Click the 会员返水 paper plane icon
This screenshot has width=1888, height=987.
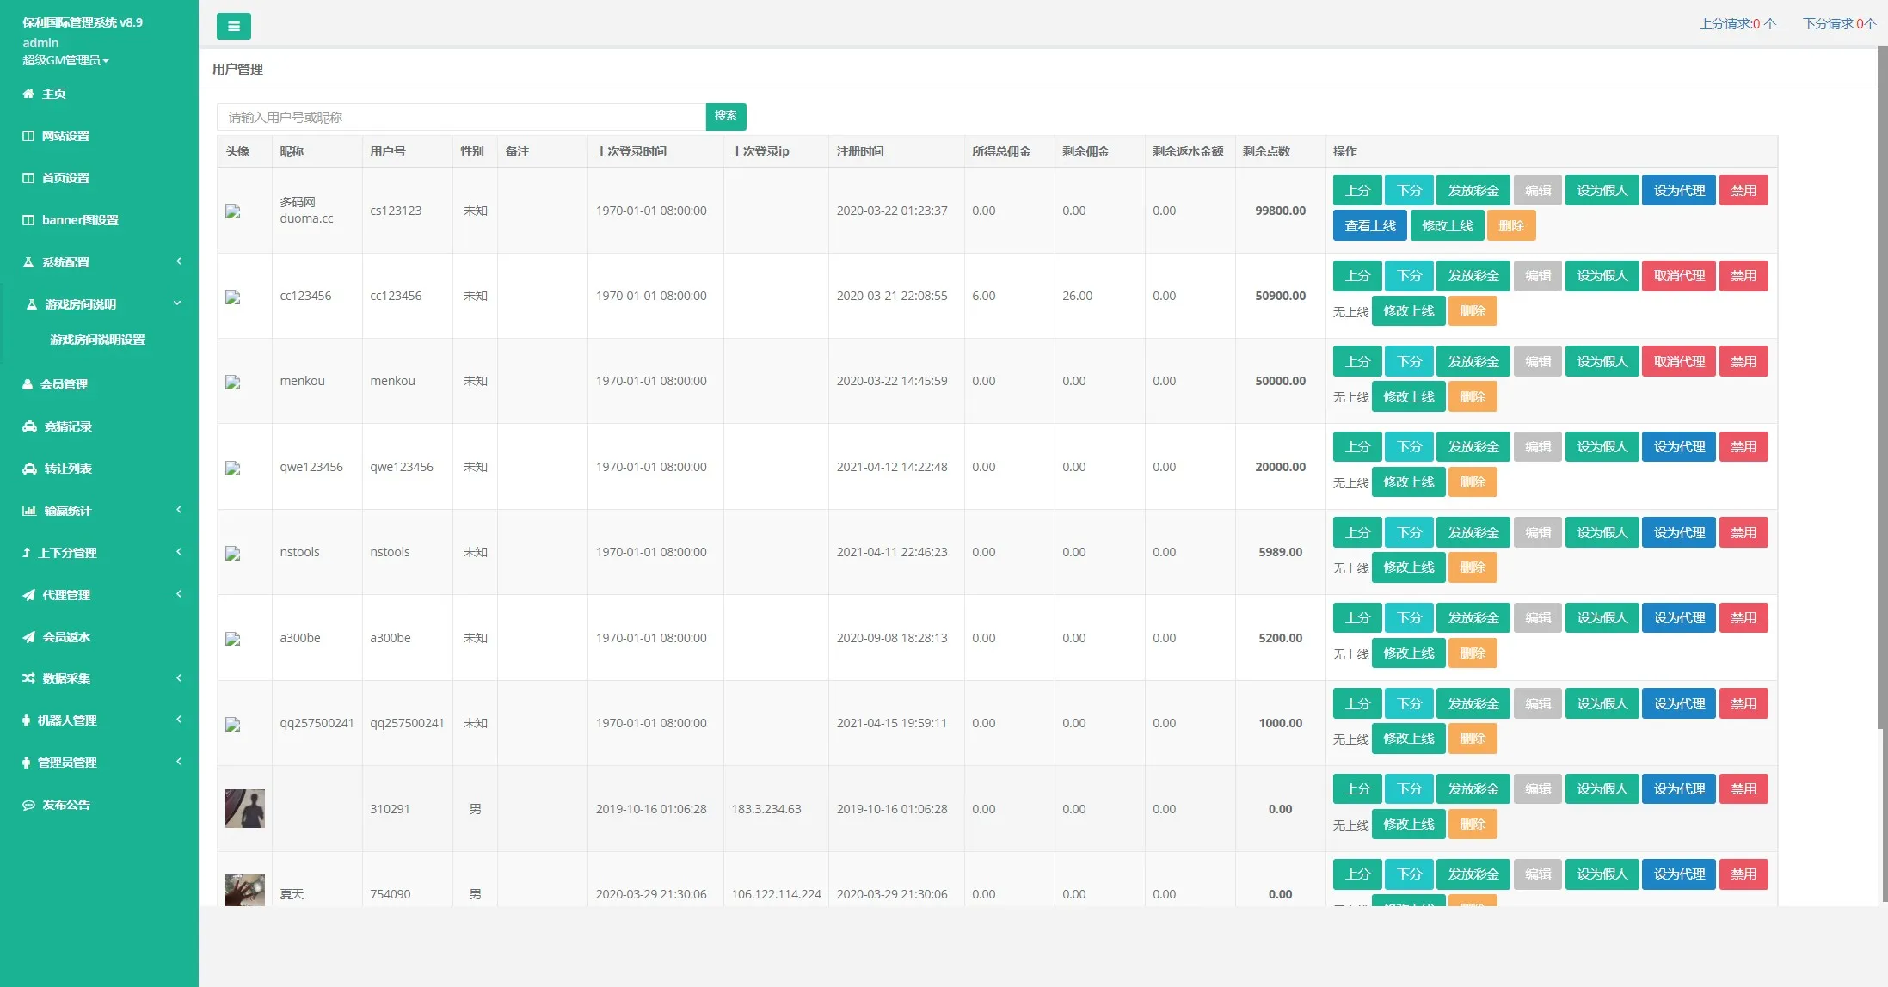[x=28, y=637]
